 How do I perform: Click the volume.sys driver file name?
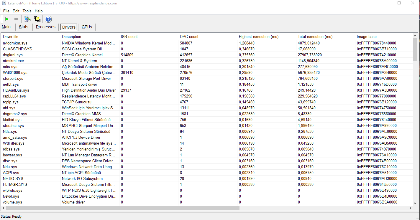[12, 202]
